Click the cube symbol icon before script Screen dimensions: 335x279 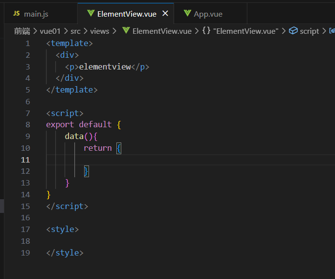pyautogui.click(x=293, y=31)
